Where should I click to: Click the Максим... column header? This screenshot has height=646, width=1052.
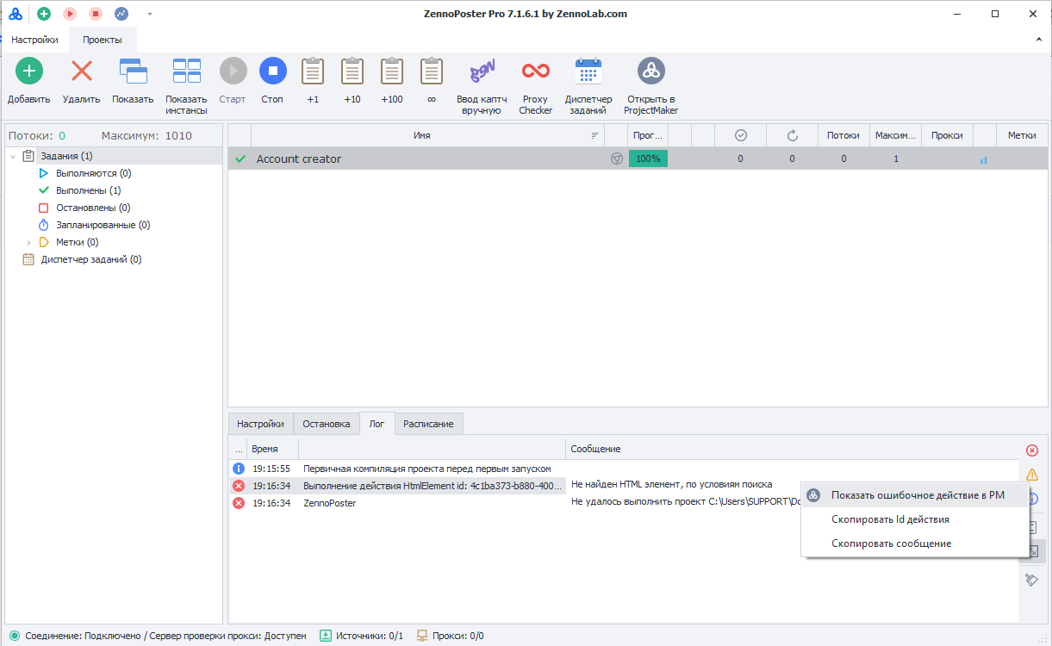click(895, 135)
